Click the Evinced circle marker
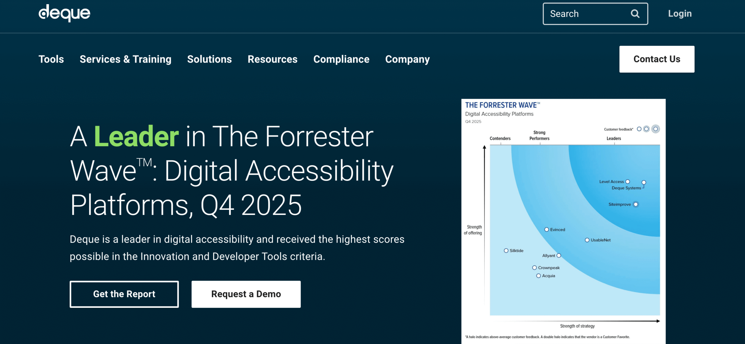This screenshot has width=745, height=344. [x=547, y=230]
